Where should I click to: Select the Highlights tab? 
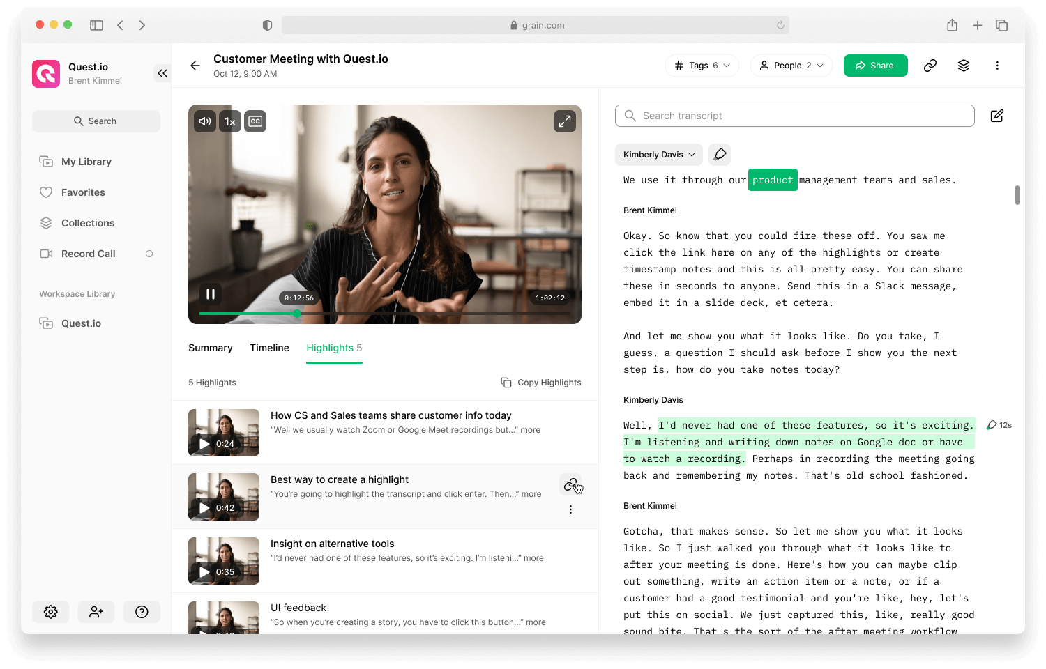tap(334, 348)
